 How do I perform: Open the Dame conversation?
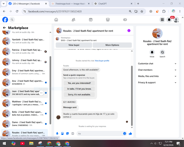click(x=25, y=124)
